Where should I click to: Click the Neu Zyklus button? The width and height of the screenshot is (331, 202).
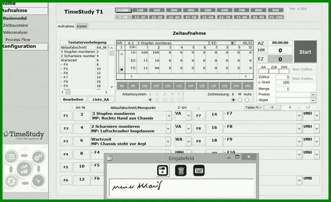(x=302, y=69)
